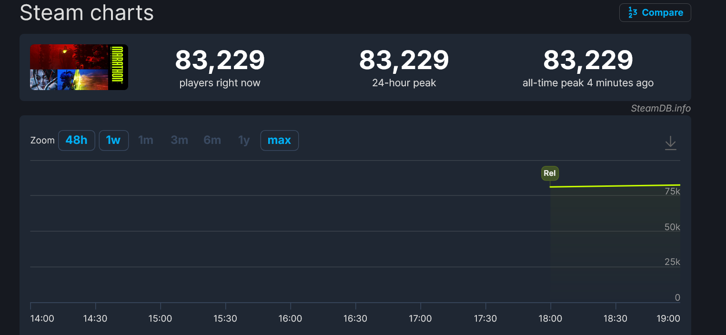Screen dimensions: 726x335
Task: Set chart zoom to 48h
Action: [x=77, y=141]
